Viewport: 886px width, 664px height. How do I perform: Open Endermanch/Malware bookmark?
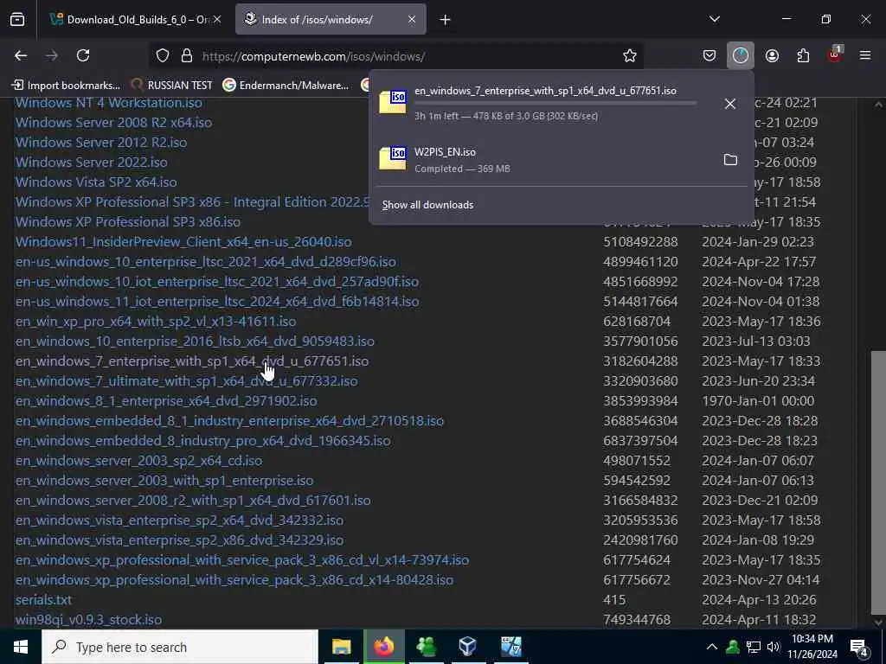pos(286,86)
